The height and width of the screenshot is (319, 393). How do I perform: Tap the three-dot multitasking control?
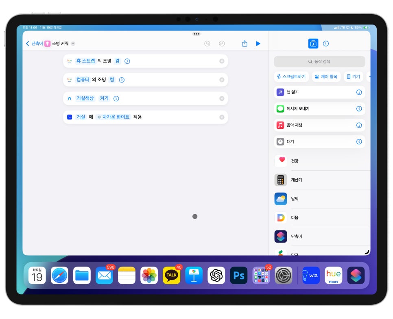196,34
